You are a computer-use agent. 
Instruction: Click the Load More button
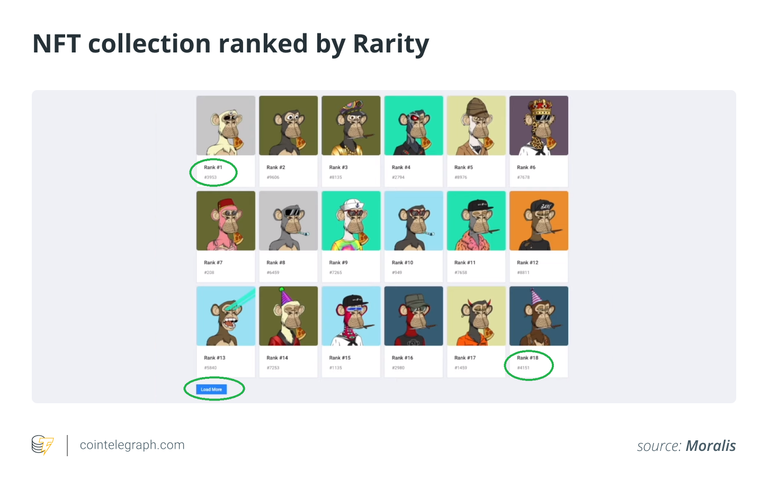point(211,389)
